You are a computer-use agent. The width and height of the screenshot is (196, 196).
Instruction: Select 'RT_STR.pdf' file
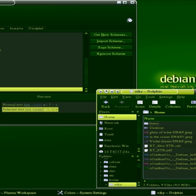pyautogui.click(x=158, y=150)
